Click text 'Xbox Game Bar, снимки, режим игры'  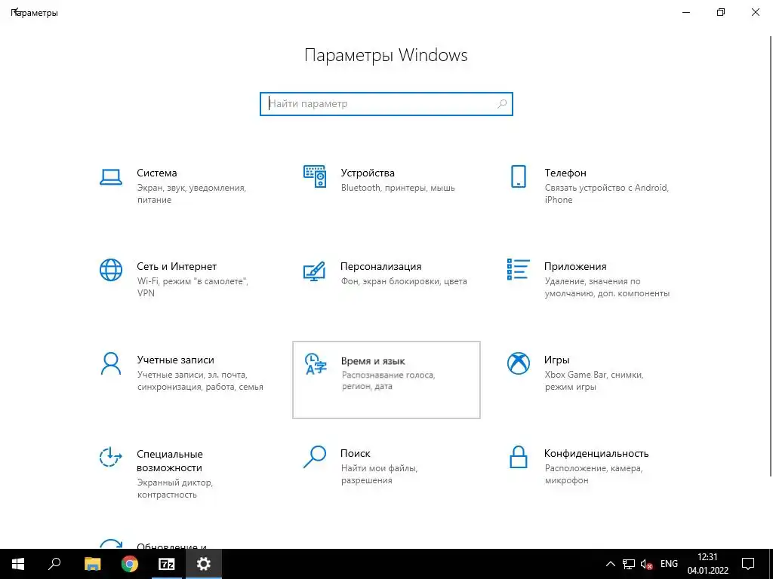point(594,381)
